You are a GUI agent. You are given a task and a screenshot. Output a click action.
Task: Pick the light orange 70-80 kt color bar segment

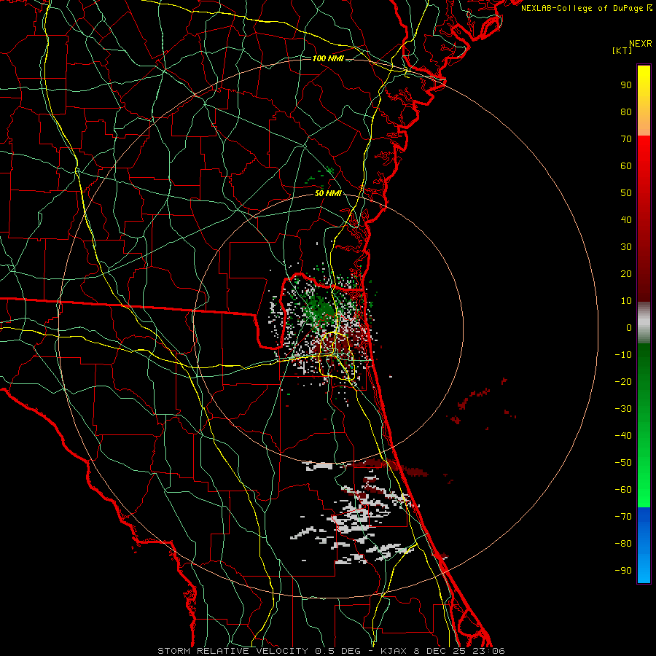pyautogui.click(x=644, y=123)
